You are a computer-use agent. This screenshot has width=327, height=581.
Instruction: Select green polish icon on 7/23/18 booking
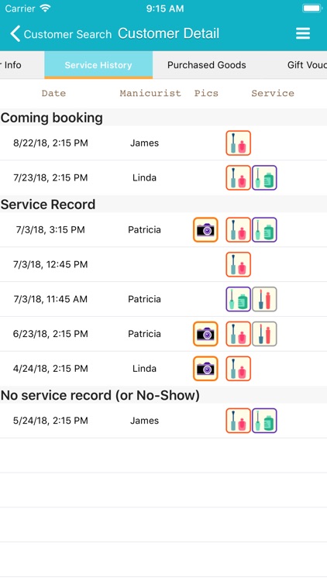pos(264,178)
